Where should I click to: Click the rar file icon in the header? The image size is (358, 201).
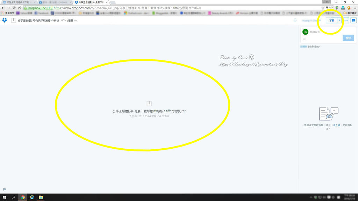pos(14,20)
